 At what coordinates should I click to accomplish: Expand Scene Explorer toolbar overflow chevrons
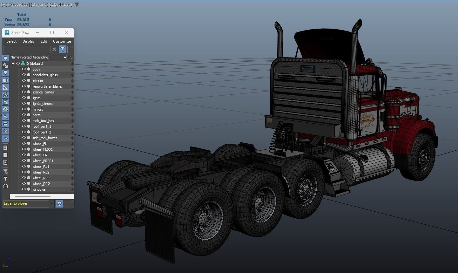click(x=71, y=48)
